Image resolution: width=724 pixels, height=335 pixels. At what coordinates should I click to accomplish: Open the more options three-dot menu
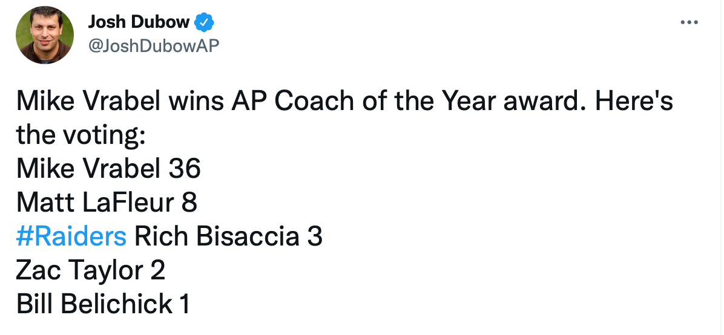click(689, 23)
